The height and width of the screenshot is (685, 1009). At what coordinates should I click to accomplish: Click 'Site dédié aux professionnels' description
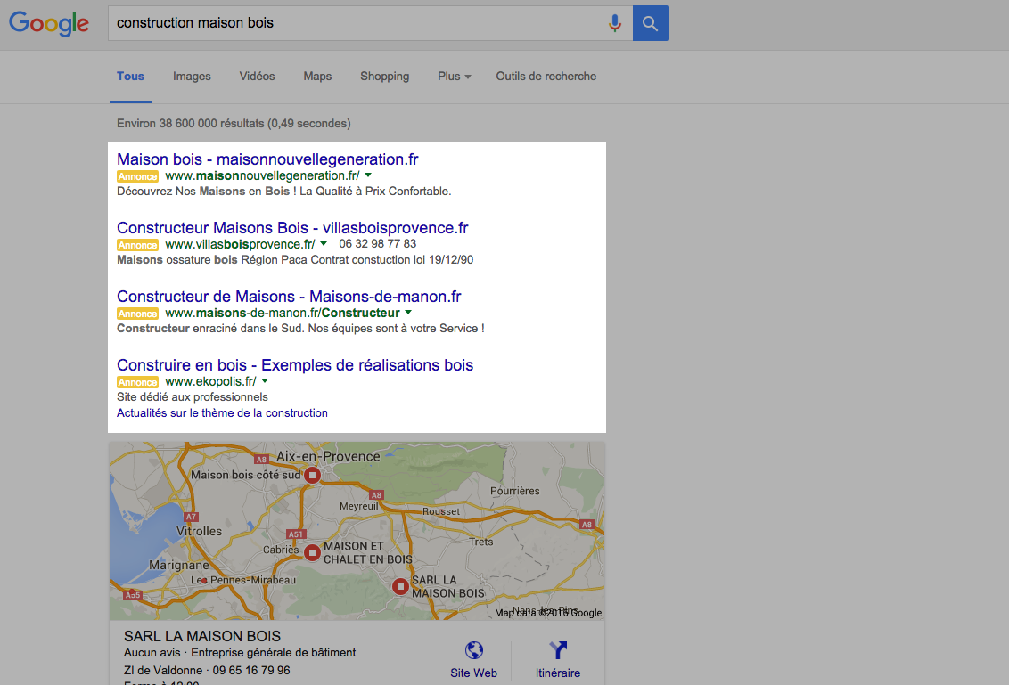click(193, 397)
